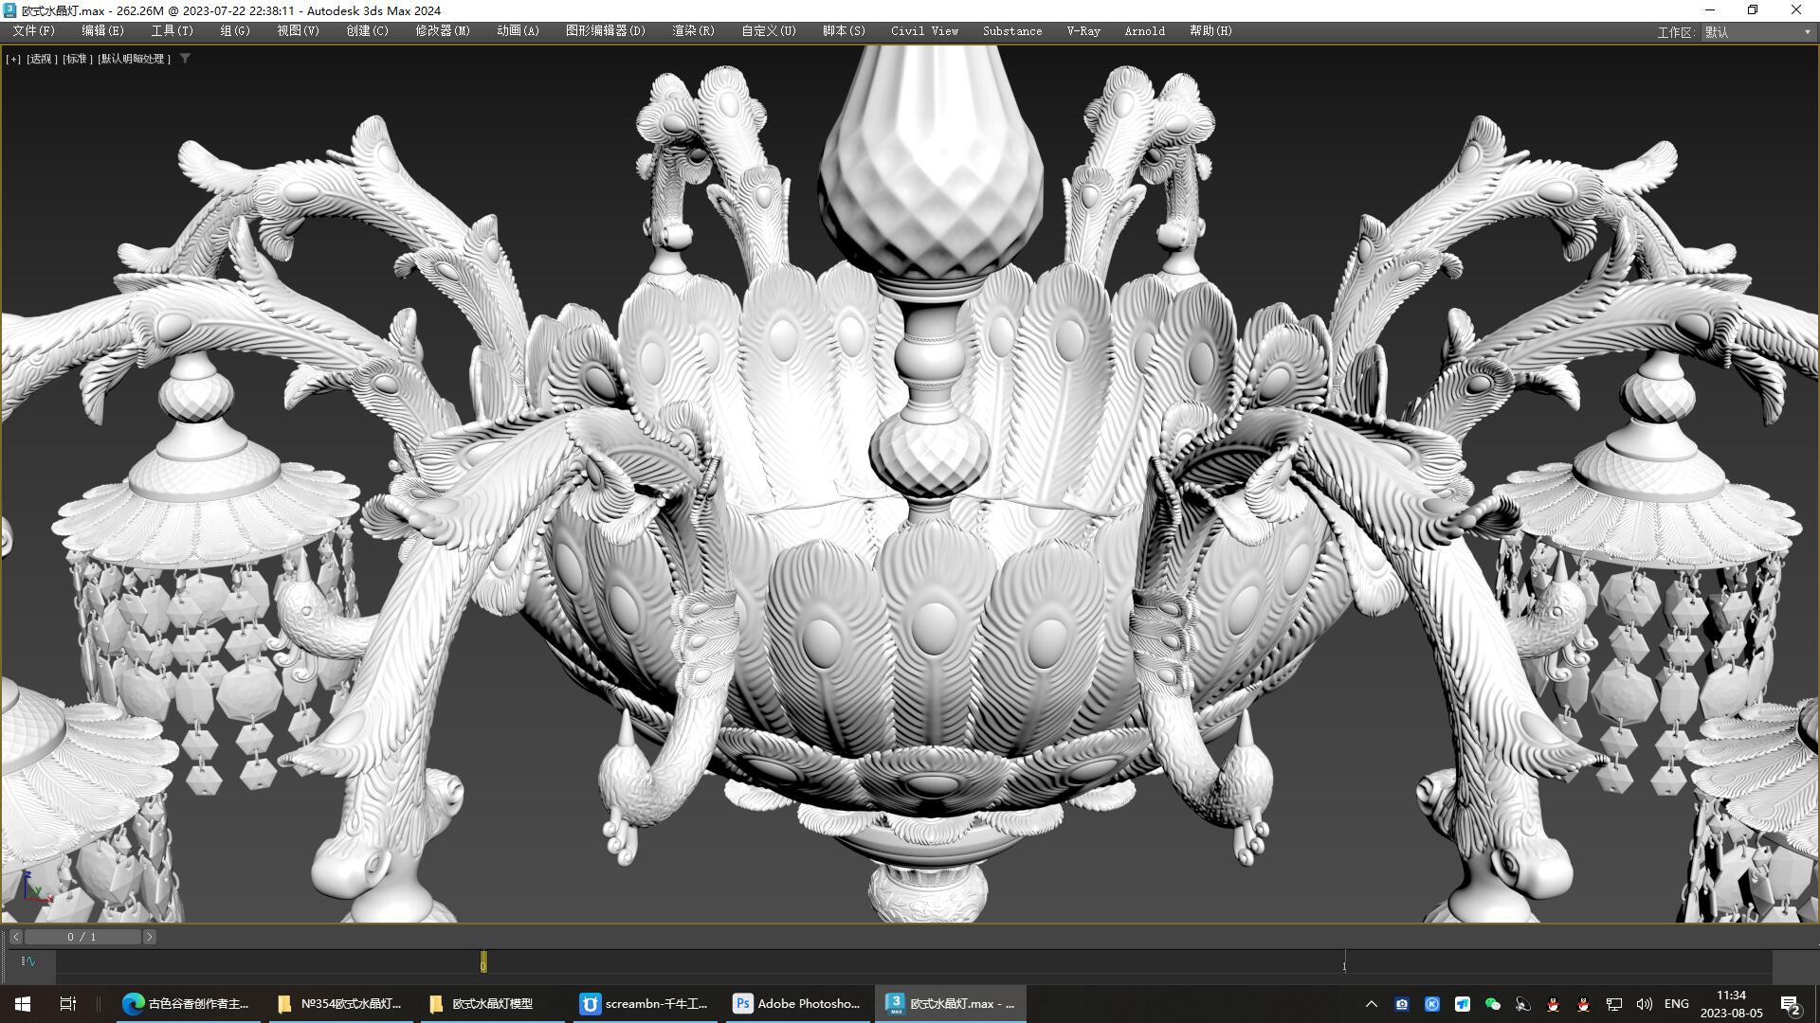
Task: Click the previous-frame arrow beside the frame counter
Action: (15, 936)
